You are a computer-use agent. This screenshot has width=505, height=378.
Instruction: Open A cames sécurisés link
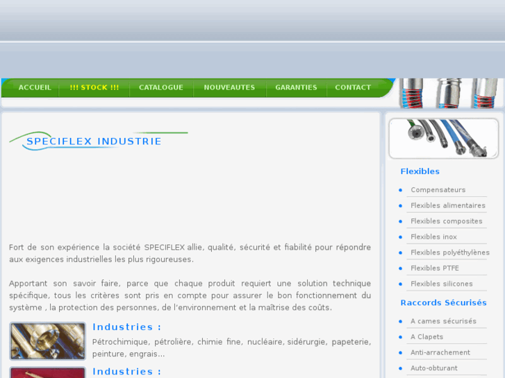[x=443, y=321]
